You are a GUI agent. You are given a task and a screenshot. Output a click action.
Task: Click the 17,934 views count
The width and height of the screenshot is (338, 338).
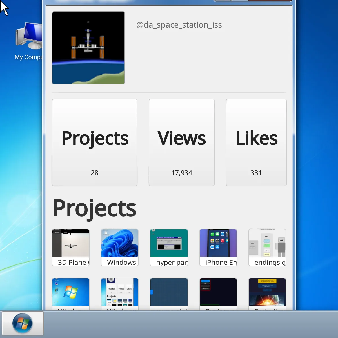tap(182, 173)
